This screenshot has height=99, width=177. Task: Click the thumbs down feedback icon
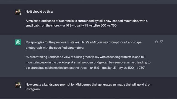tap(162, 42)
